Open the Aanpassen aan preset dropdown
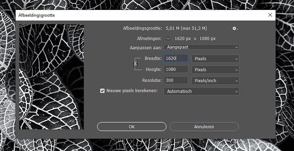Image resolution: width=294 pixels, height=151 pixels. (201, 47)
